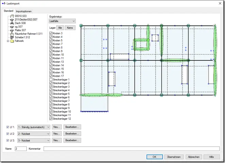Toggle the Lf 2 checkbox
Image resolution: width=225 pixels, height=163 pixels.
[x=8, y=134]
